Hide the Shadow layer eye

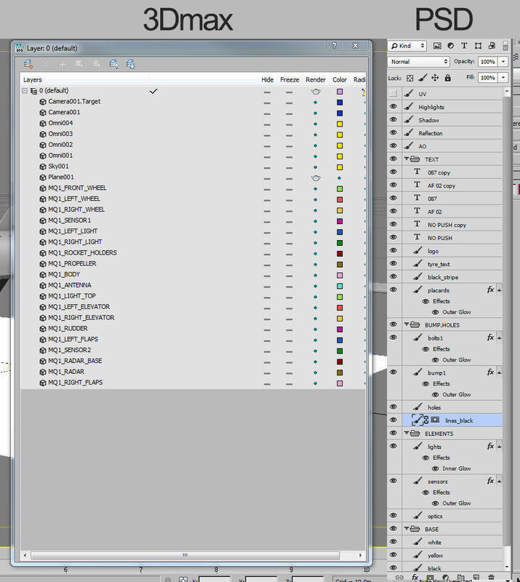393,119
